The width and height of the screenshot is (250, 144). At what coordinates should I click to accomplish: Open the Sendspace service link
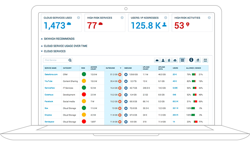49,122
